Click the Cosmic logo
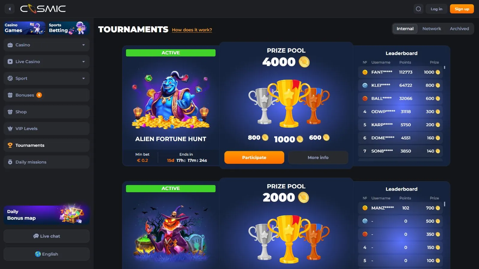The image size is (479, 269). point(43,9)
